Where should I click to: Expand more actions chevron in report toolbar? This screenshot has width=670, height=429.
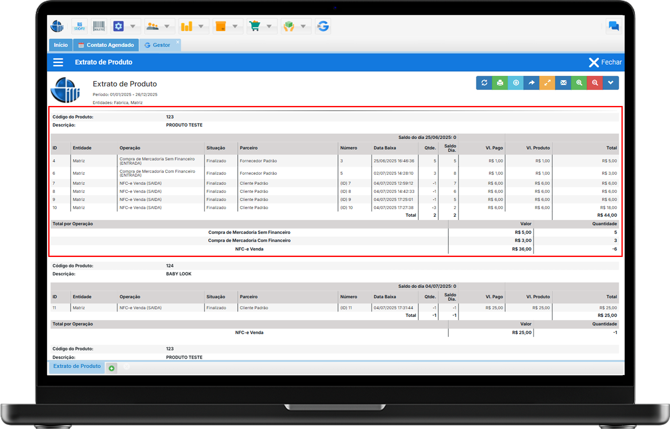tap(611, 83)
